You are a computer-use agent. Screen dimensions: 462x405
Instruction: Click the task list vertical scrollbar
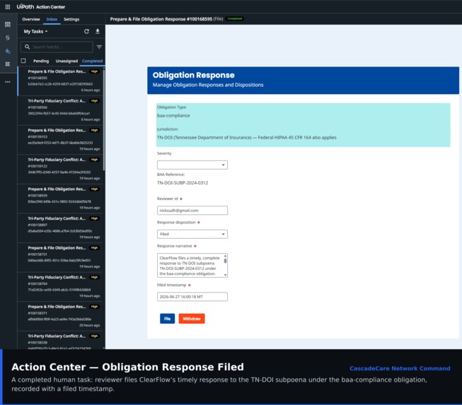[104, 119]
